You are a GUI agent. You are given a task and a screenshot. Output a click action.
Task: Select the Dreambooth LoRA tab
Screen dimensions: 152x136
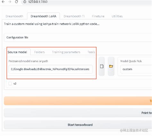click(x=43, y=16)
